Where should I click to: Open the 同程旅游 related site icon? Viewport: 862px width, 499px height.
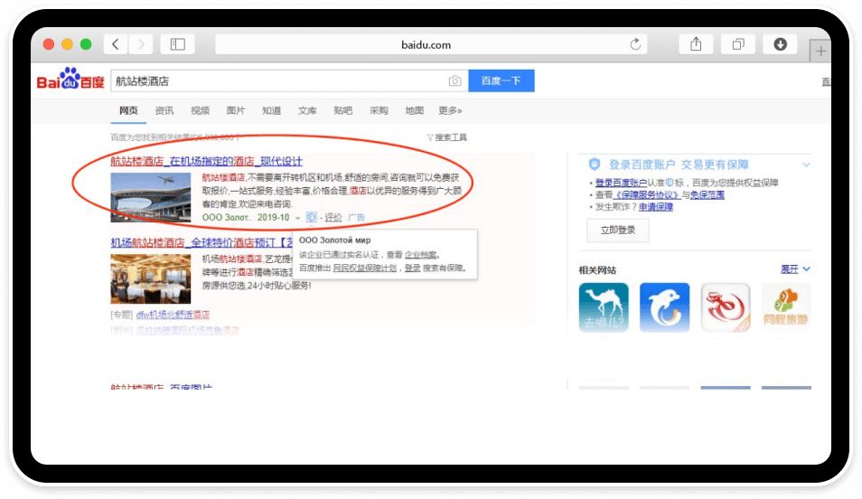(x=786, y=307)
